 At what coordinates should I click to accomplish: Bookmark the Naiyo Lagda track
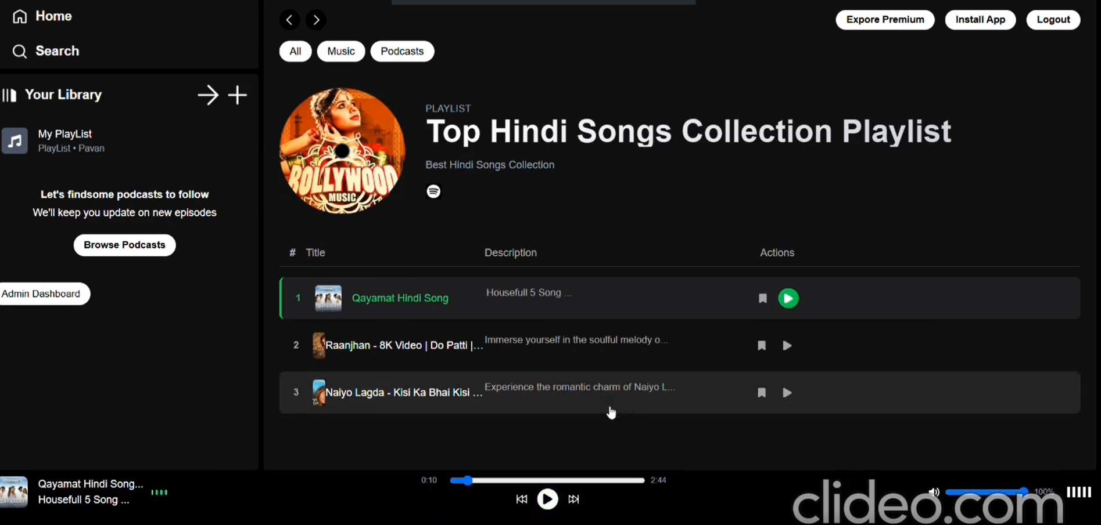(761, 393)
